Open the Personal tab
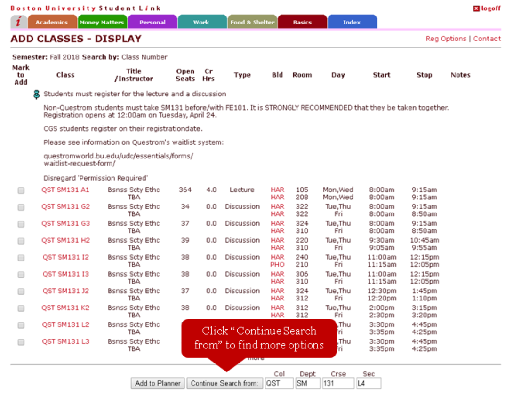Image resolution: width=513 pixels, height=395 pixels. point(152,22)
